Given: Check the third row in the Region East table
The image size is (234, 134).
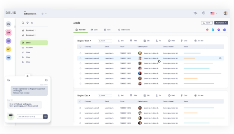Looking at the screenshot, I should [80, 118].
